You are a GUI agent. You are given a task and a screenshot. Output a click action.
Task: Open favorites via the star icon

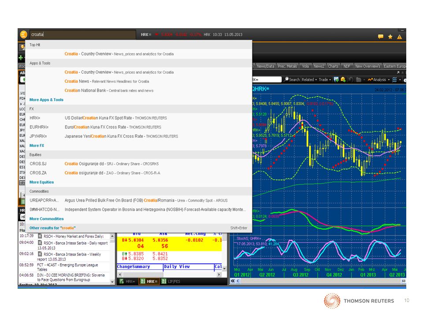click(x=390, y=37)
